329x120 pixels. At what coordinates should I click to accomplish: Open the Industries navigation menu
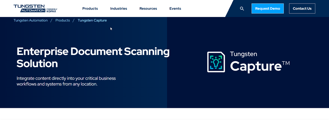tap(119, 8)
